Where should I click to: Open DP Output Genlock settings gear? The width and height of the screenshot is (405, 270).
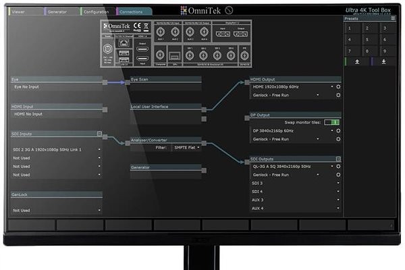[x=338, y=139]
